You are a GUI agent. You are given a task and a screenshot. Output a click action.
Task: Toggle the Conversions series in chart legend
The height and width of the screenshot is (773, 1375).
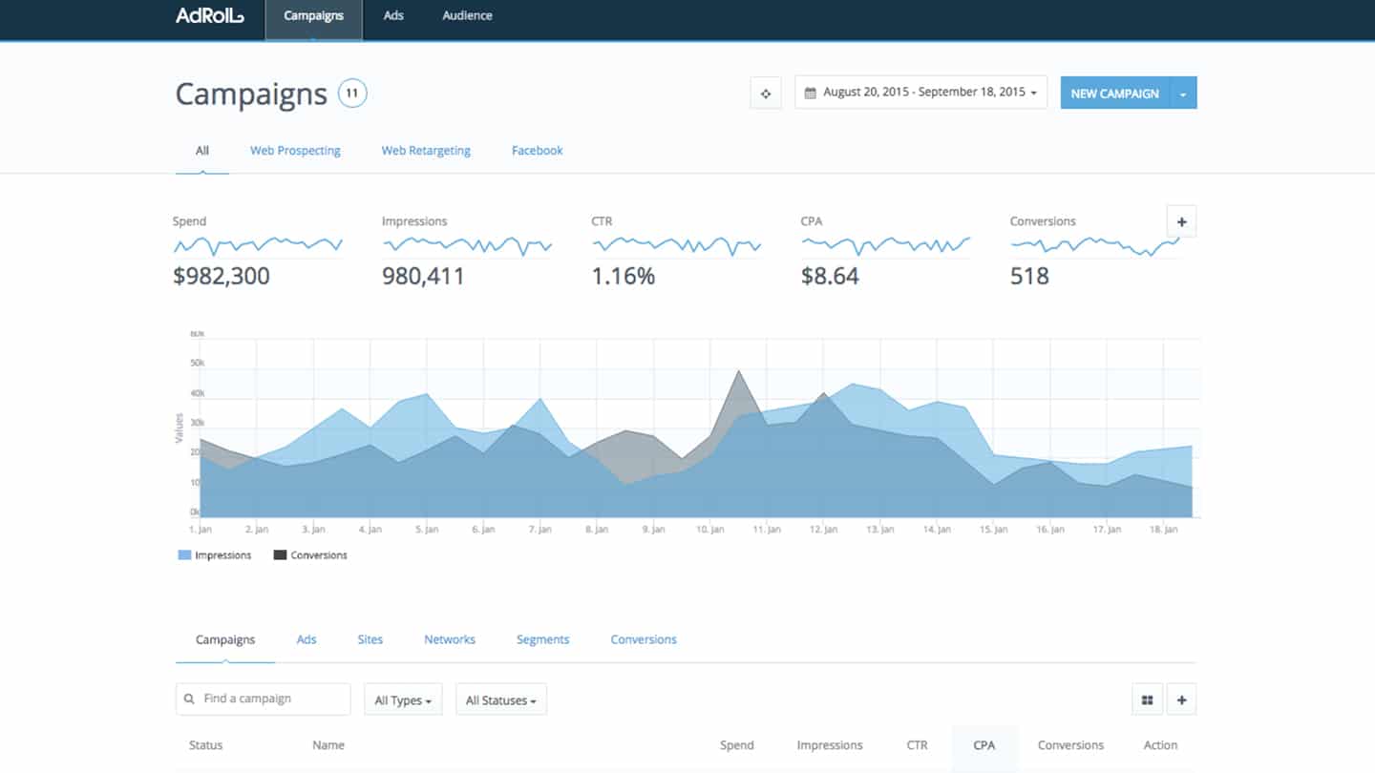point(310,555)
